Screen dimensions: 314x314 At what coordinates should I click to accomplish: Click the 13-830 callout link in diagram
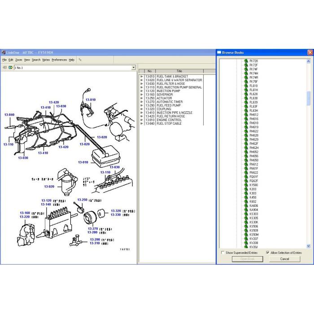point(115,167)
